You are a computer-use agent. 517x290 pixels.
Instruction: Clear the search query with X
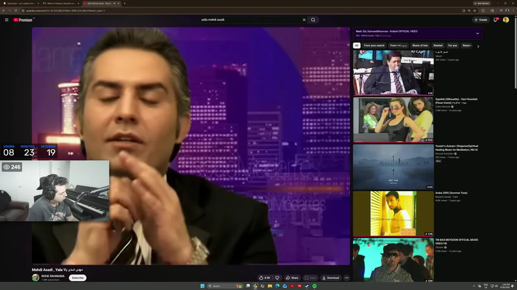tap(304, 20)
